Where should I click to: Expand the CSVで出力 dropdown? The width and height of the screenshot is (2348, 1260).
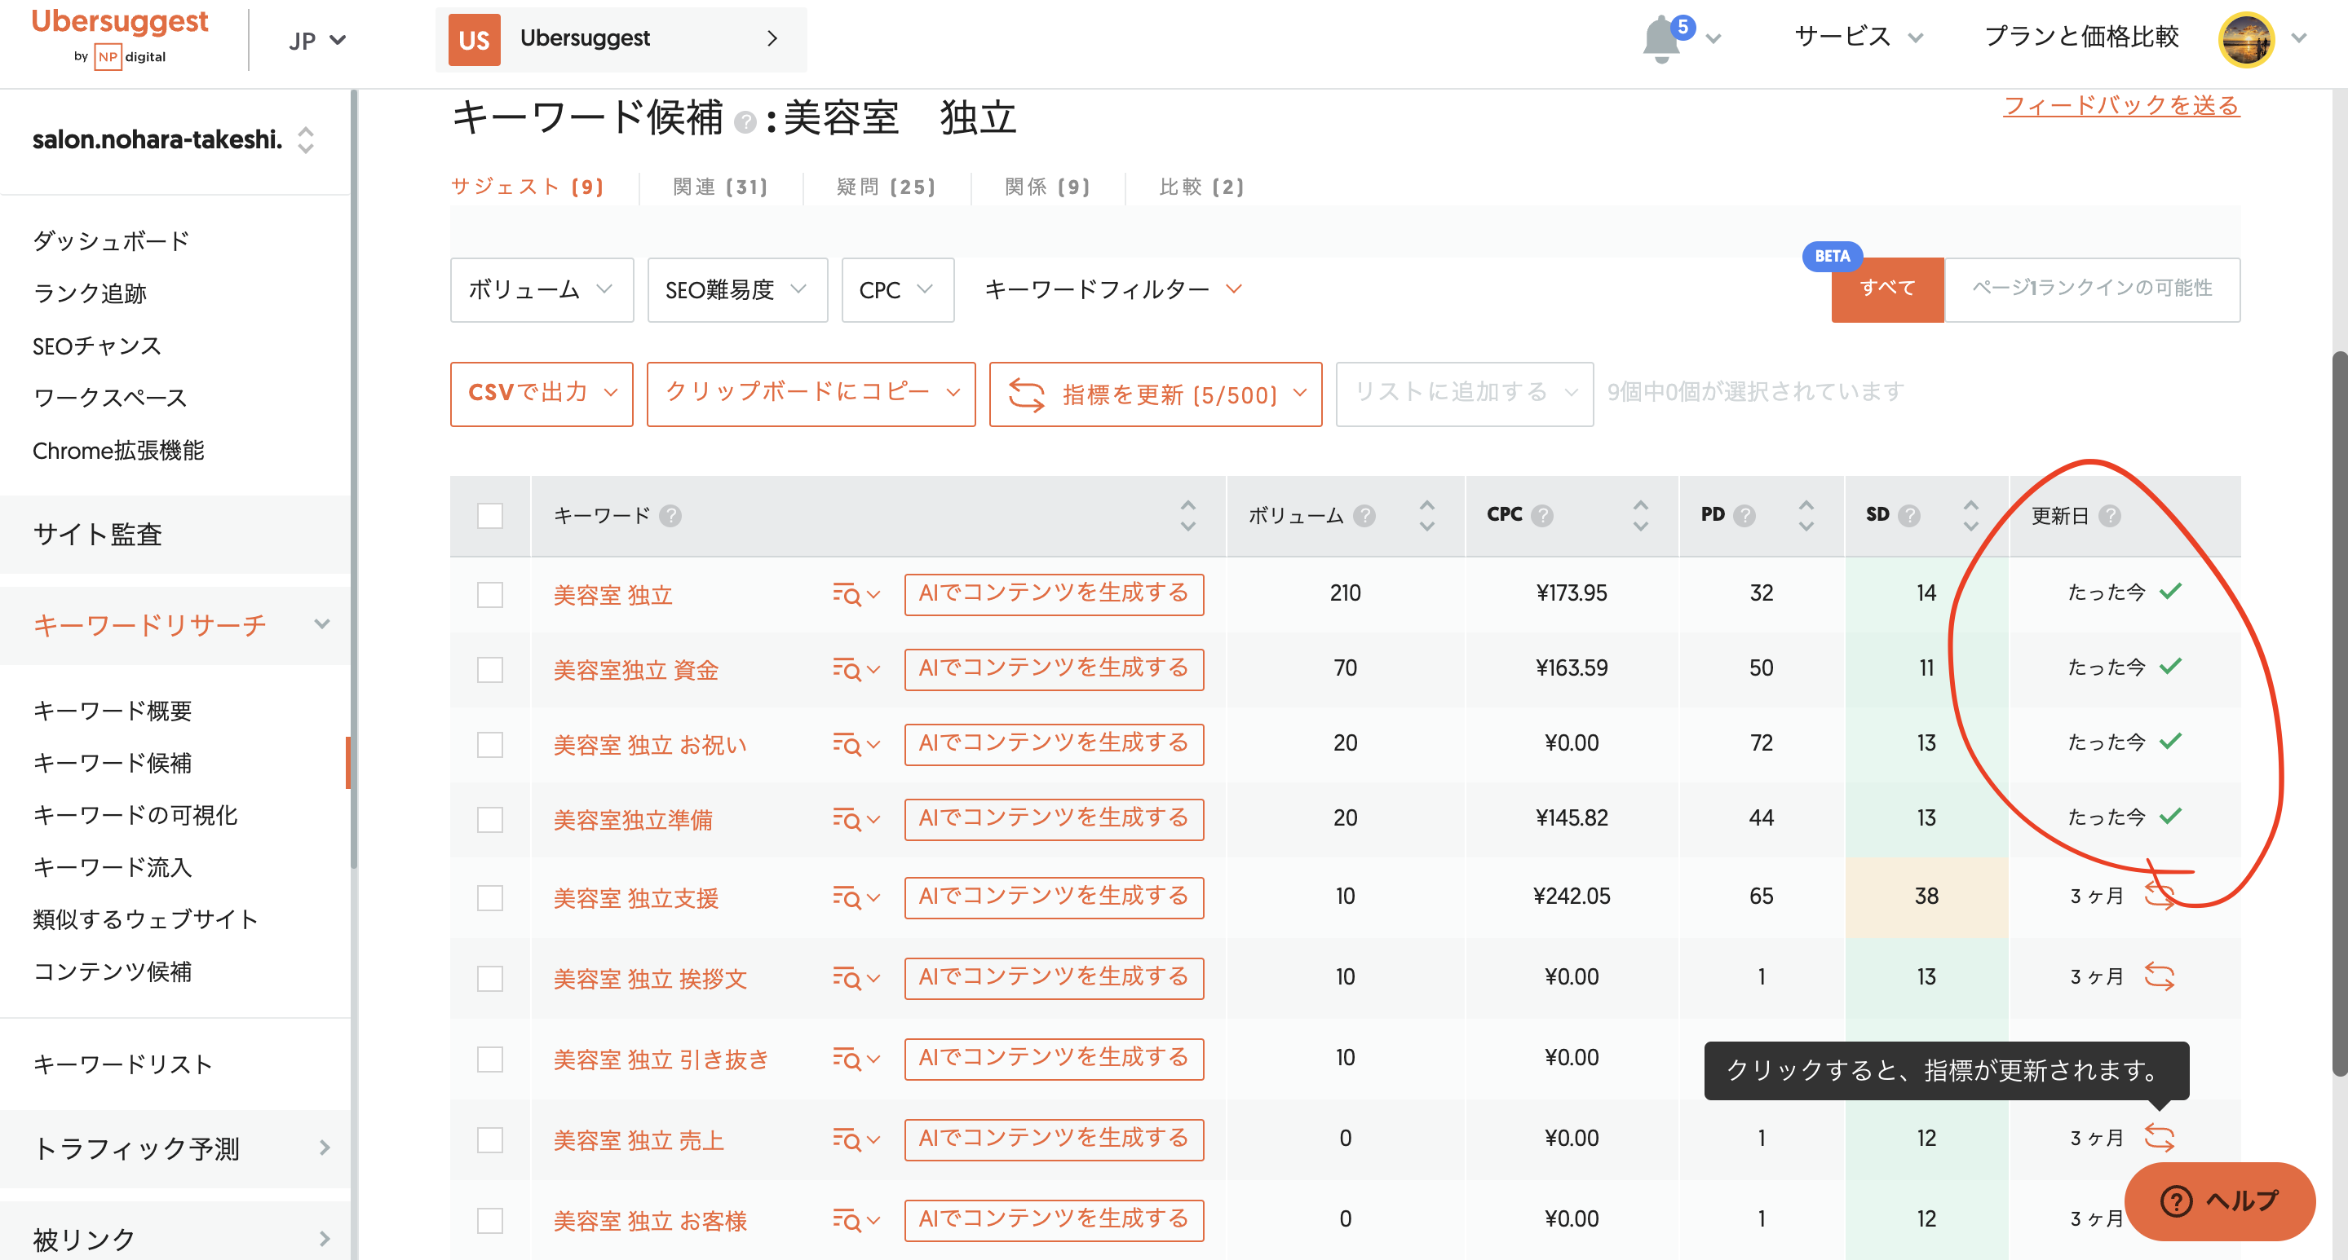click(542, 393)
